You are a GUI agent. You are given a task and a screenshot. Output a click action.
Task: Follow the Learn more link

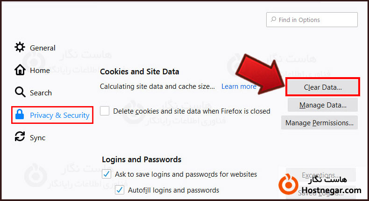pyautogui.click(x=239, y=86)
